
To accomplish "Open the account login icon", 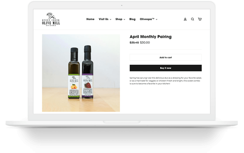I will tap(185, 19).
